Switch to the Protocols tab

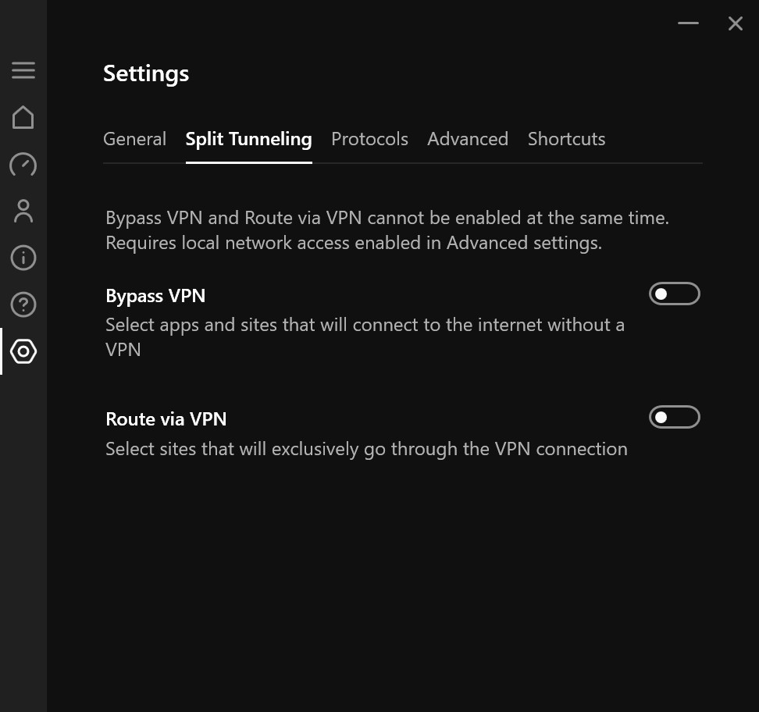click(369, 140)
